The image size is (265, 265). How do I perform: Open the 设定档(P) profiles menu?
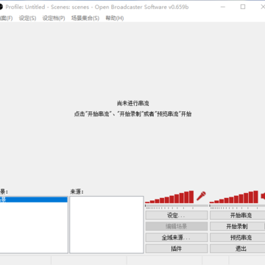[x=54, y=18]
